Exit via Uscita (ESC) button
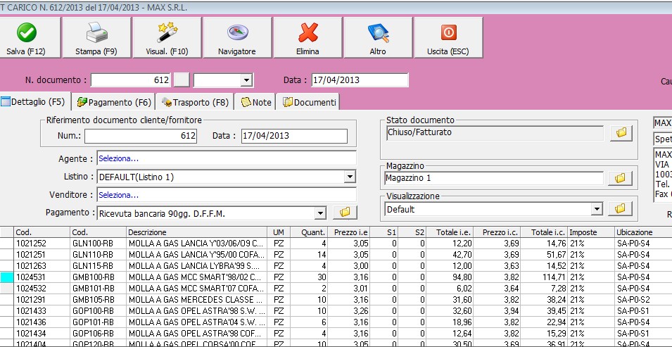The image size is (672, 347). pyautogui.click(x=448, y=38)
